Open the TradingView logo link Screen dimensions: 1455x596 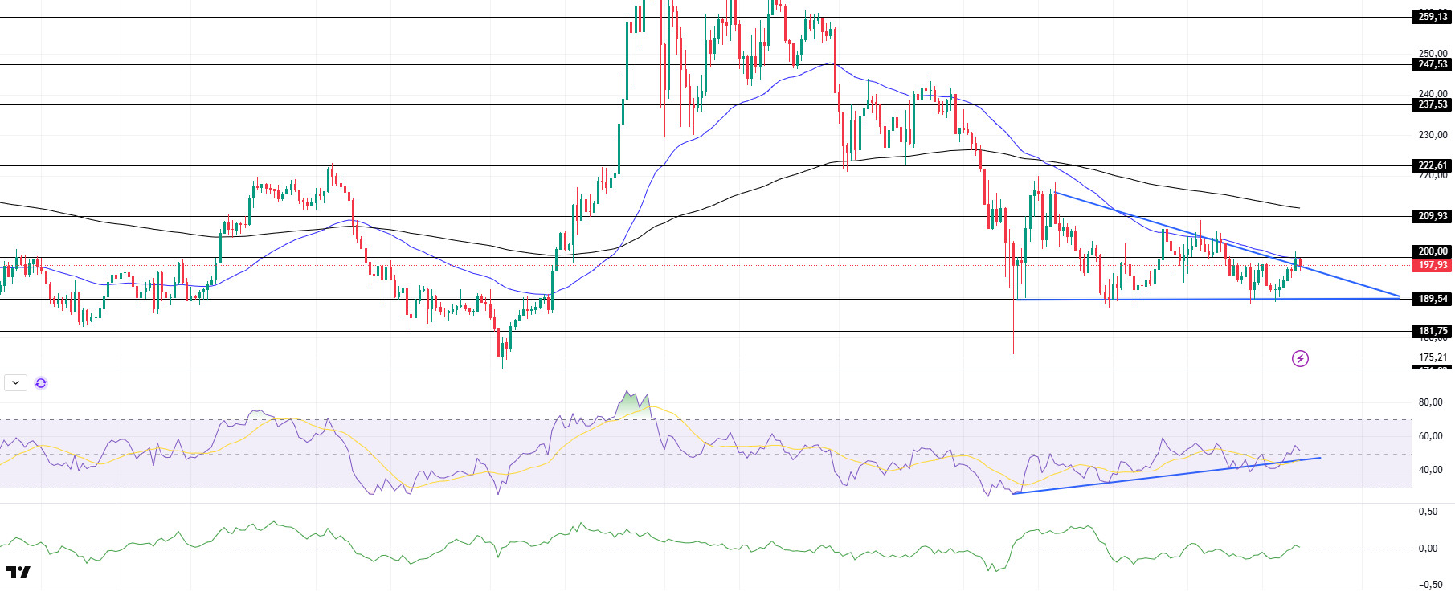click(18, 572)
